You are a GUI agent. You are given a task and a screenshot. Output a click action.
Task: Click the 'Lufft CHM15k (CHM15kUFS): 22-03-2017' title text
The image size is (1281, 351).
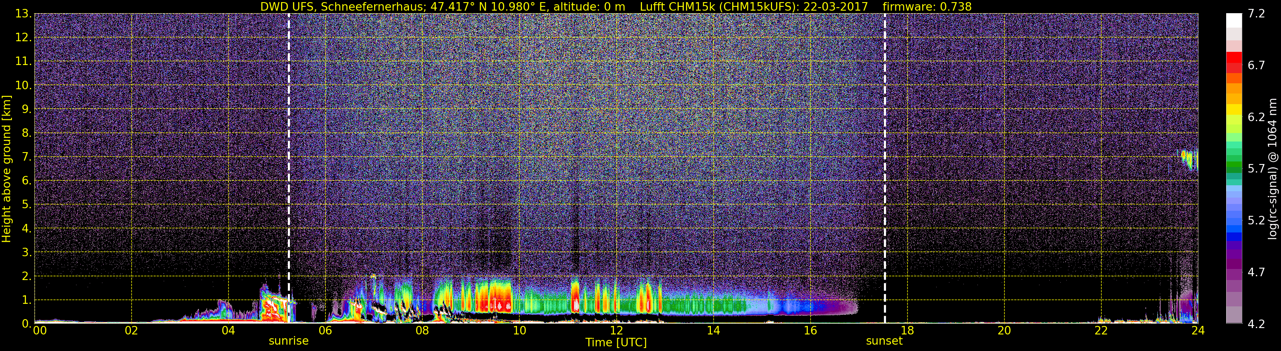[753, 6]
